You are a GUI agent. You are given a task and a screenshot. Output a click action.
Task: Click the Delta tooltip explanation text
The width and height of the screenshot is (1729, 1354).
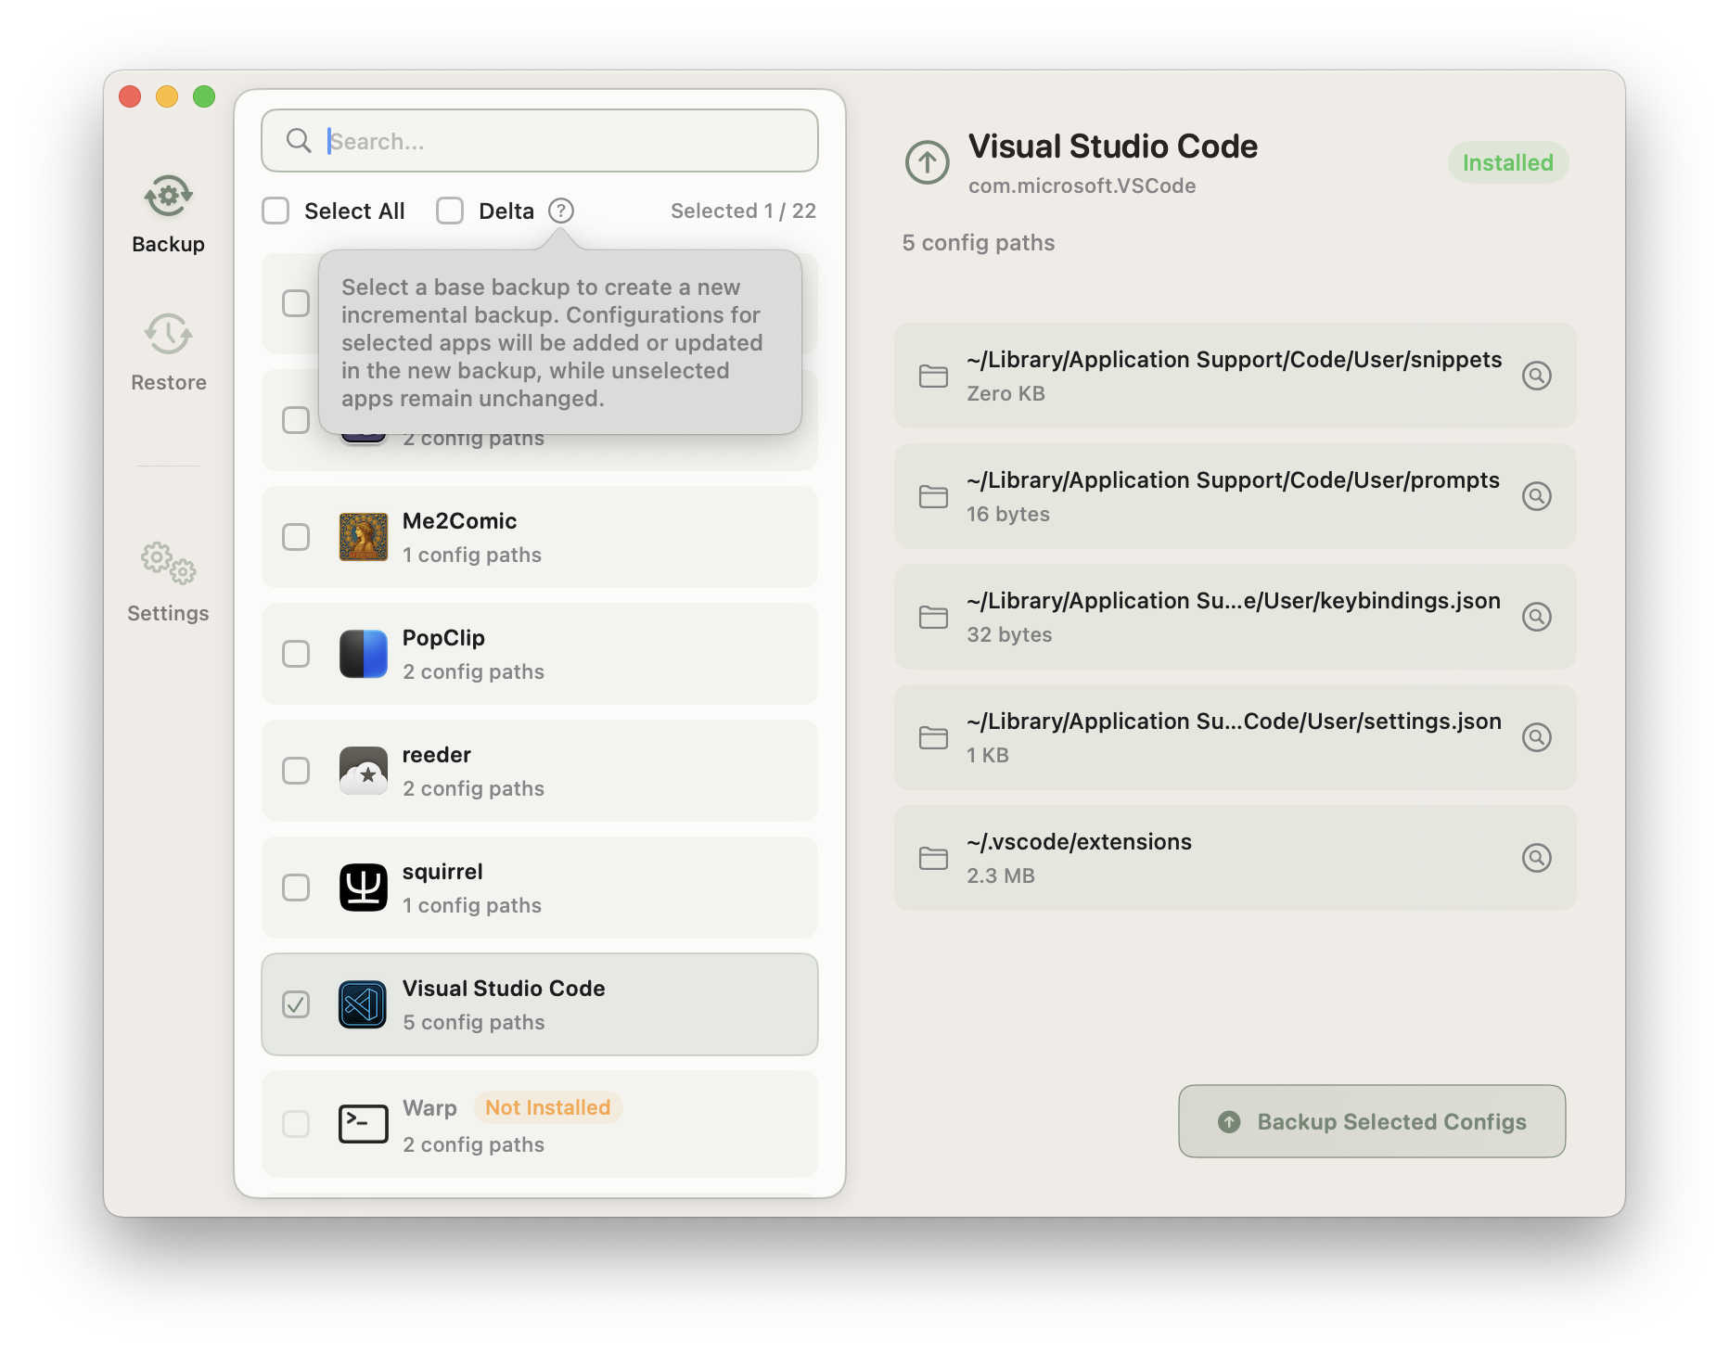click(x=553, y=342)
